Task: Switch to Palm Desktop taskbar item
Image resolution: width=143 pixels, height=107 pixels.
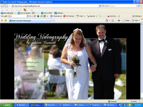Action: 110,105
